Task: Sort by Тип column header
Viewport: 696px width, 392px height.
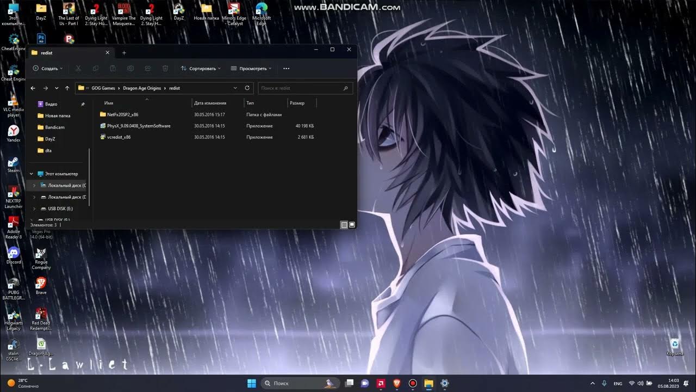Action: click(266, 103)
